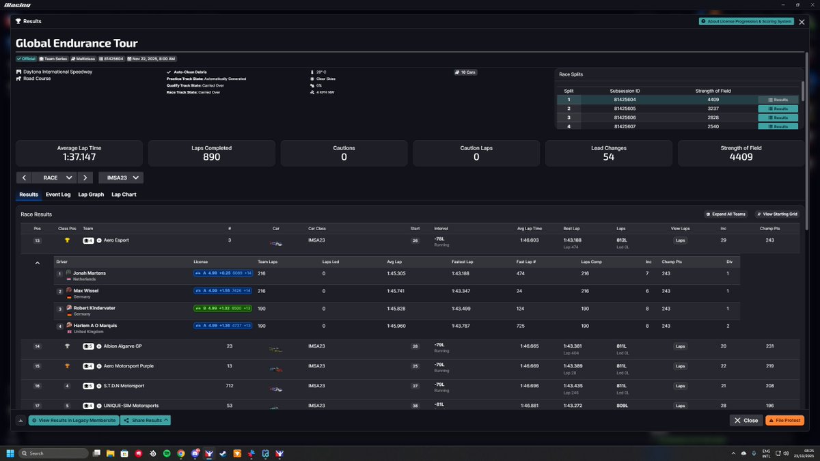Close the results dialog with Close button

(746, 420)
